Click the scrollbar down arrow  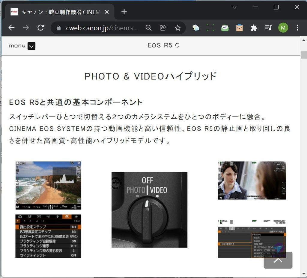(304, 274)
